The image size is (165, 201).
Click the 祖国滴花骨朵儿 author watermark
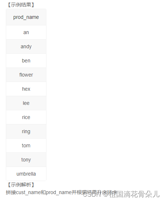(x=134, y=194)
